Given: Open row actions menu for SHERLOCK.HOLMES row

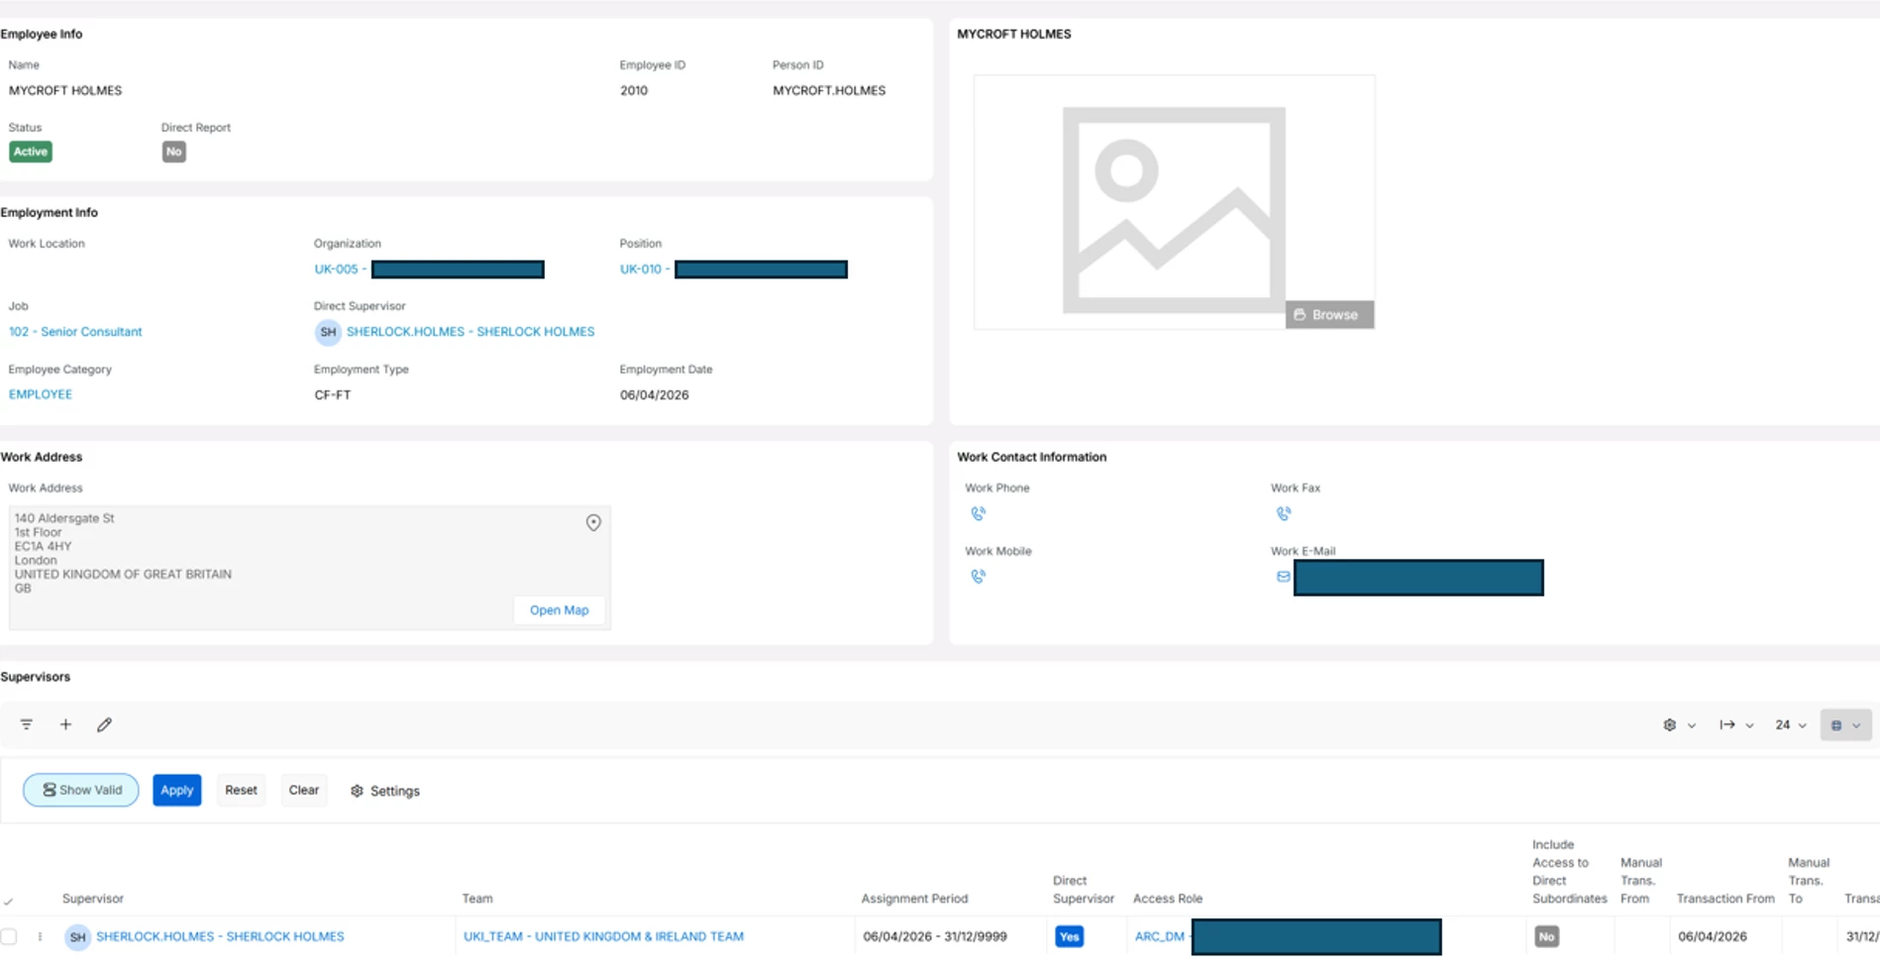Looking at the screenshot, I should pyautogui.click(x=41, y=936).
